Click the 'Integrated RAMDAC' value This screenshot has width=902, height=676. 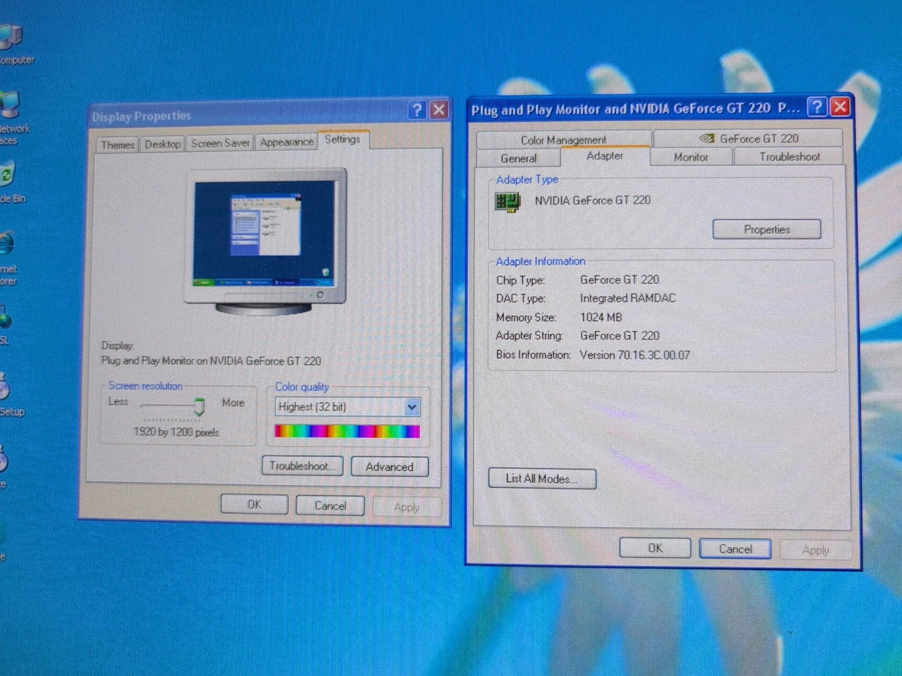pyautogui.click(x=627, y=298)
